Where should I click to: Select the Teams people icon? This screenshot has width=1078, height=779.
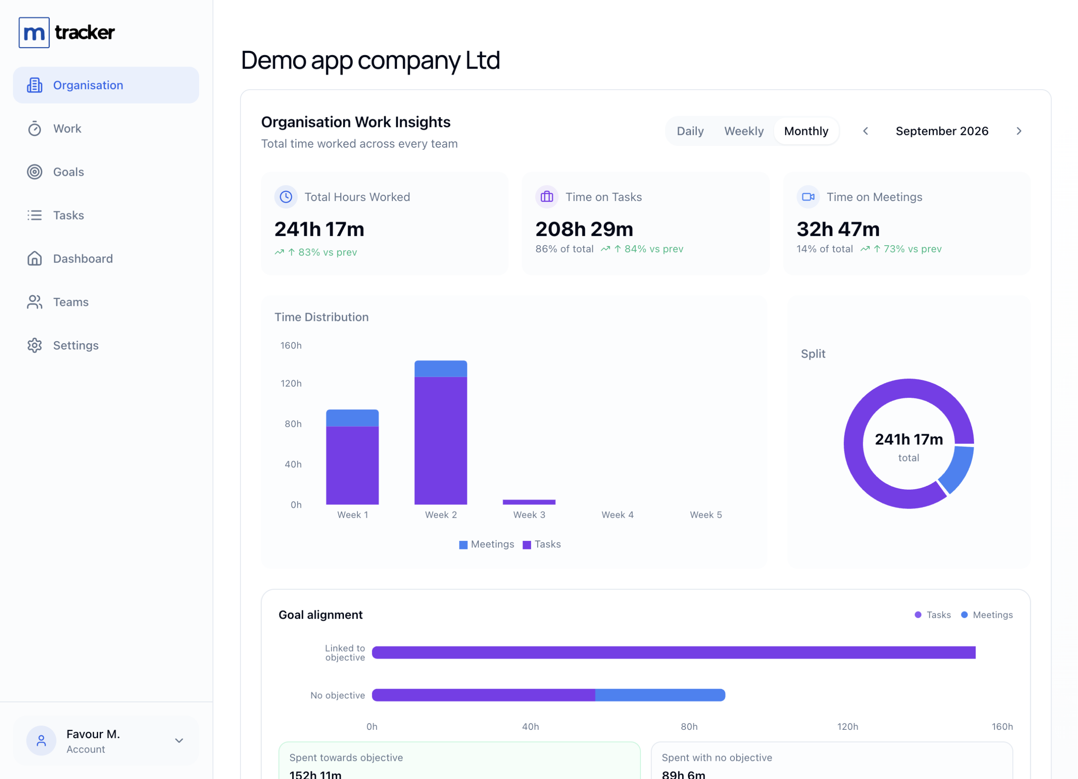point(35,302)
